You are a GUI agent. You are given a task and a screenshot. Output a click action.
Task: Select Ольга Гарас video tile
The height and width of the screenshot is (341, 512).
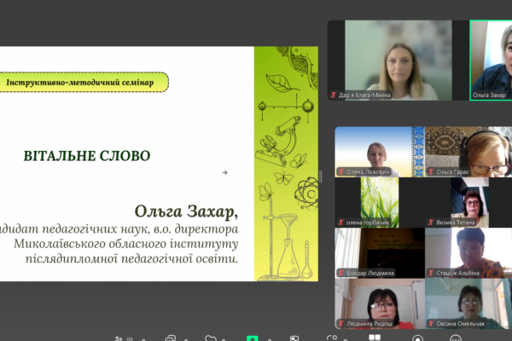click(468, 152)
